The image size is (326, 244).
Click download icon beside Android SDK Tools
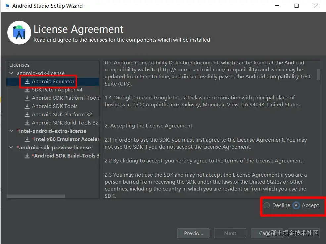[x=27, y=106]
